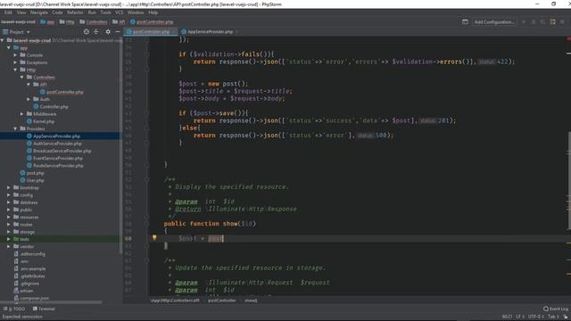Expand the bootstrap folder
571x321 pixels.
(9, 187)
